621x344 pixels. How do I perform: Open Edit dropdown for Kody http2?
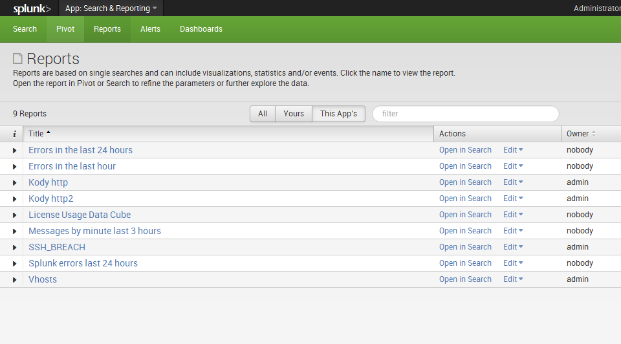[x=513, y=199]
